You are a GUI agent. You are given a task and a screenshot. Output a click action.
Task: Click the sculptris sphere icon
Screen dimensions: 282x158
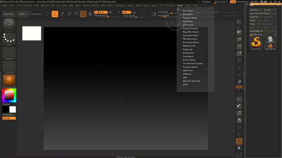pyautogui.click(x=90, y=14)
